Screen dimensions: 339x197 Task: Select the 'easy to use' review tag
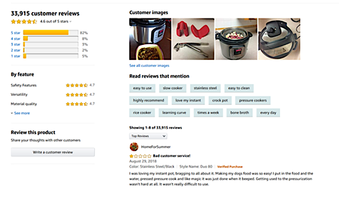(142, 88)
